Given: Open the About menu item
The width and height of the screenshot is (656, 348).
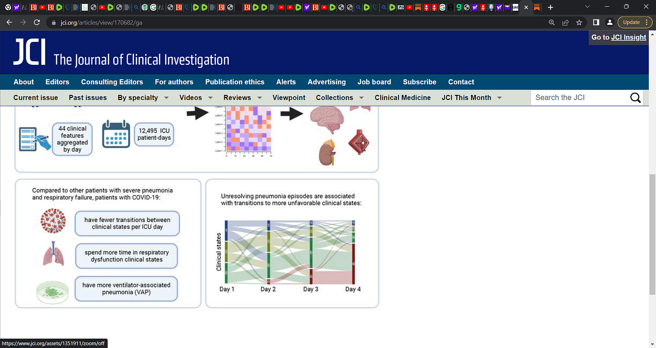Looking at the screenshot, I should pyautogui.click(x=23, y=82).
